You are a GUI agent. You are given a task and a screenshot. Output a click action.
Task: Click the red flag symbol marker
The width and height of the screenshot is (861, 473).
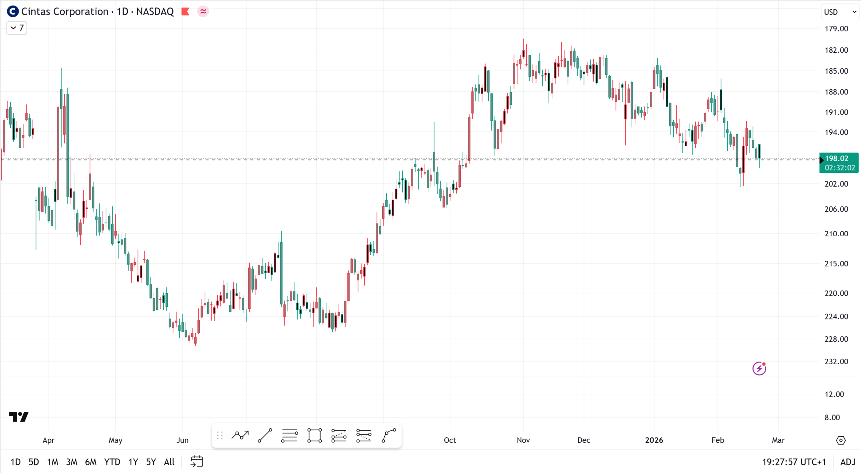pyautogui.click(x=185, y=12)
